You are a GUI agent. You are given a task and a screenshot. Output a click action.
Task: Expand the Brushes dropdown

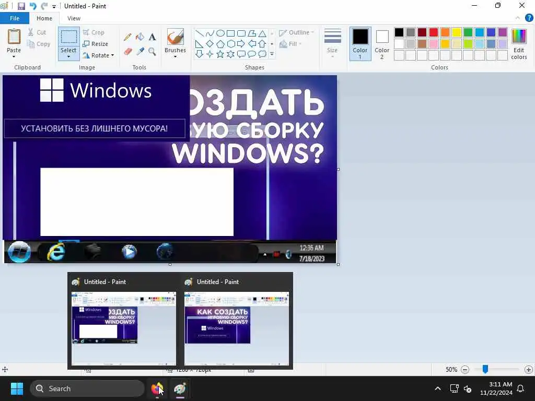pyautogui.click(x=176, y=56)
